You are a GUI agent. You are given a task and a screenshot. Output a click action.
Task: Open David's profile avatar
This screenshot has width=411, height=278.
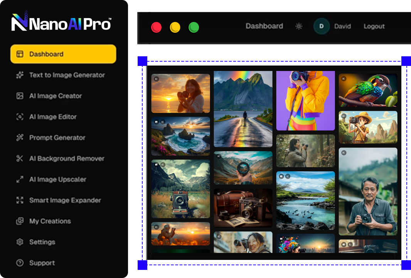(x=322, y=26)
